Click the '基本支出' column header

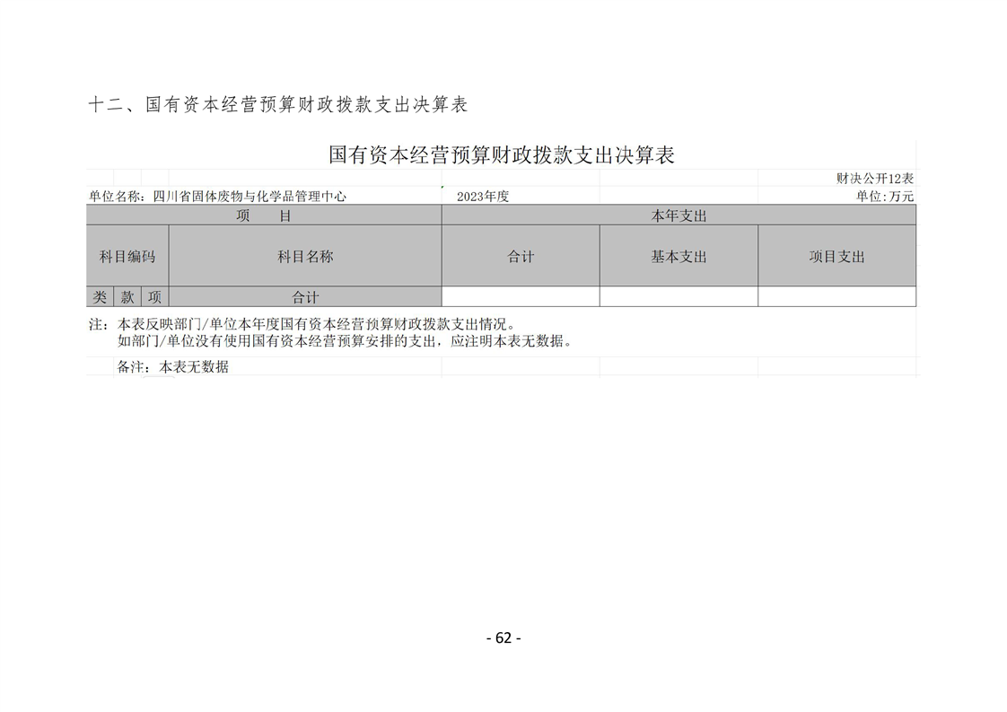(x=679, y=256)
